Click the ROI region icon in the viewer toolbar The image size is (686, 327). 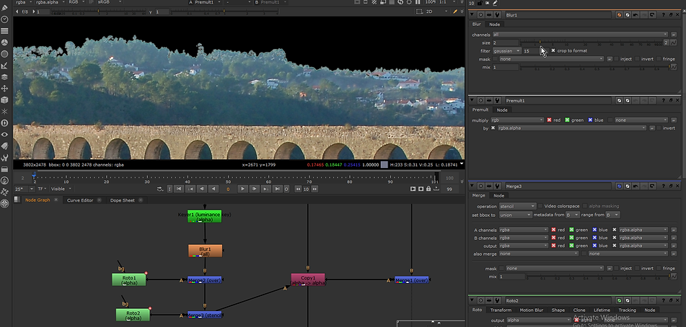click(x=419, y=12)
